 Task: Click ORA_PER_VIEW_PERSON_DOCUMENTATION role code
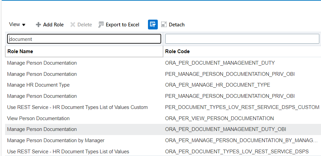[219, 118]
